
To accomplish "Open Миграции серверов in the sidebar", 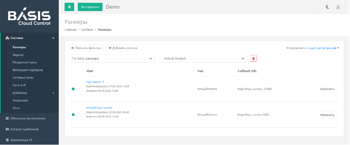I will pos(28,70).
